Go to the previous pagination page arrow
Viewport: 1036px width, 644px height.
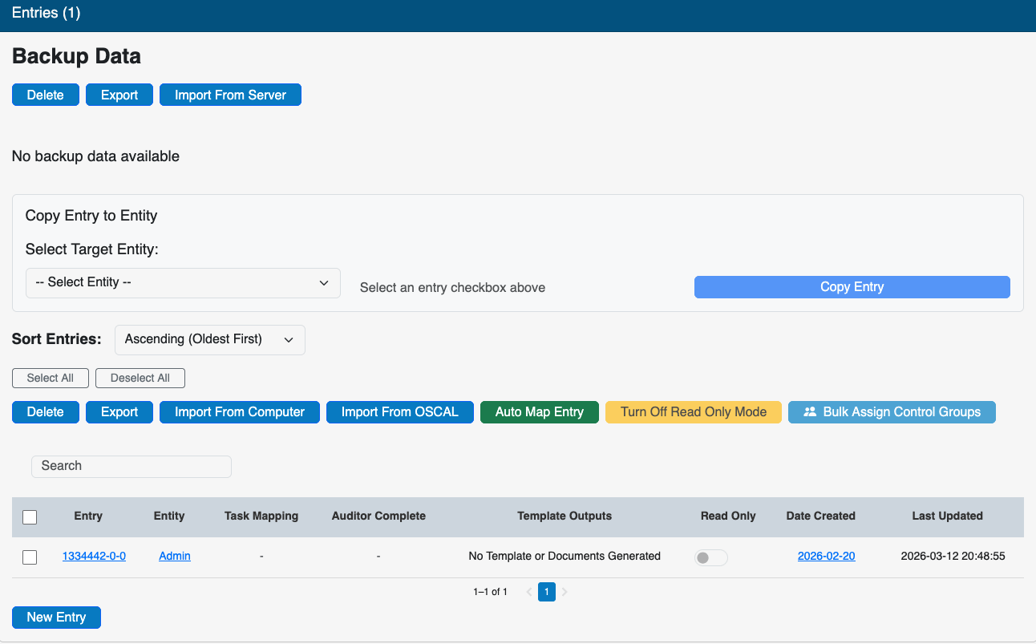pyautogui.click(x=529, y=592)
